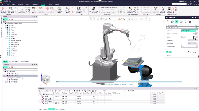The height and width of the screenshot is (111, 199).
Task: Toggle Tool Alignment switch
Action: coord(197,26)
